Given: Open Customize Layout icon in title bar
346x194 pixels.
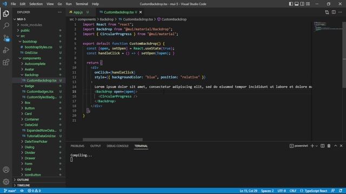Looking at the screenshot, I should [x=308, y=4].
